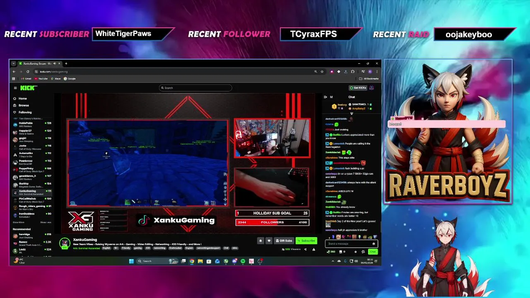Click the KICK logo
The width and height of the screenshot is (530, 298).
[28, 88]
